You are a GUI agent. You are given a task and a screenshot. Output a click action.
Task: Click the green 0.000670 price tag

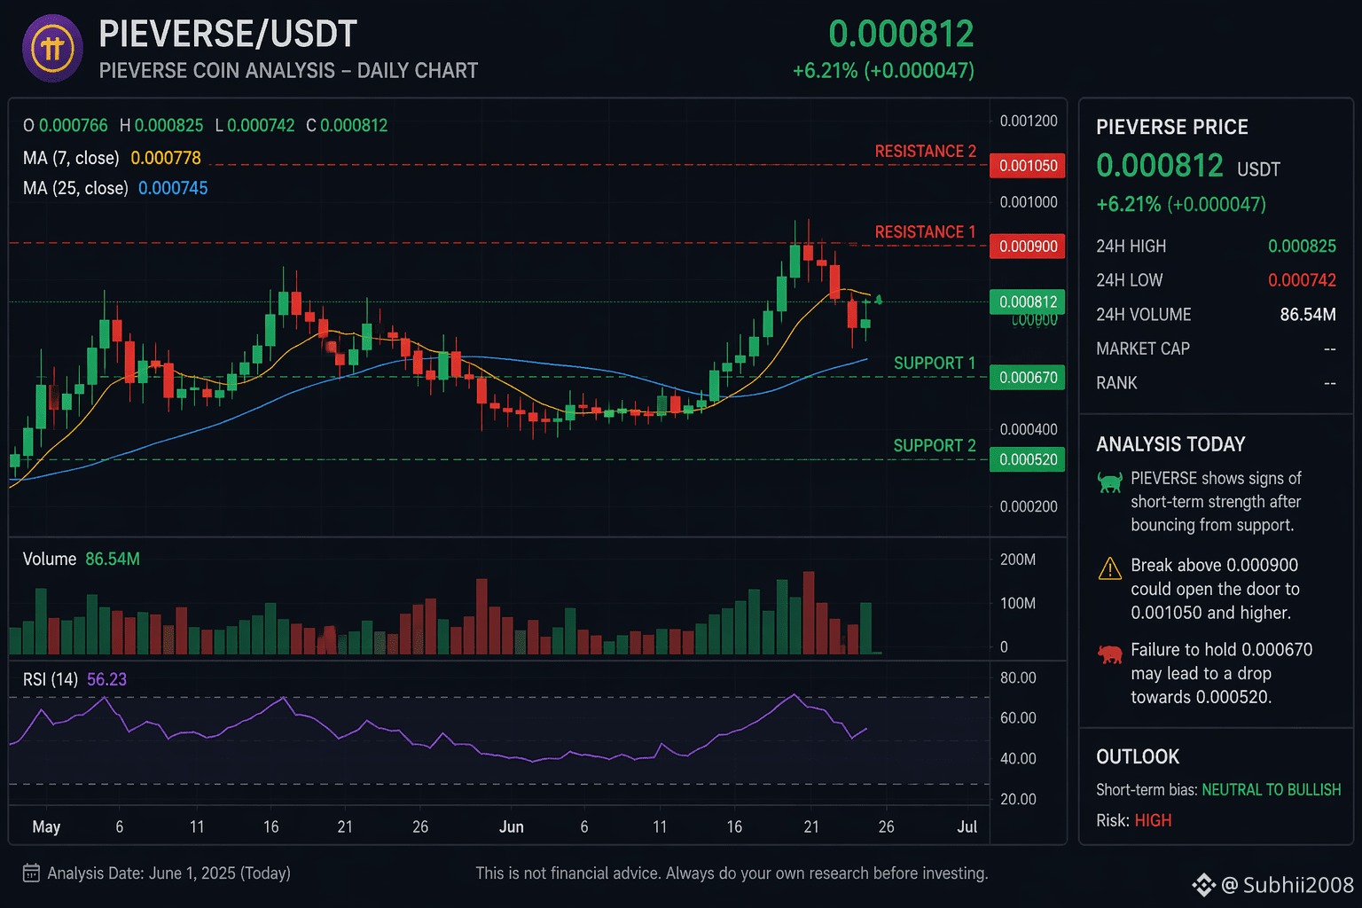(x=1028, y=378)
